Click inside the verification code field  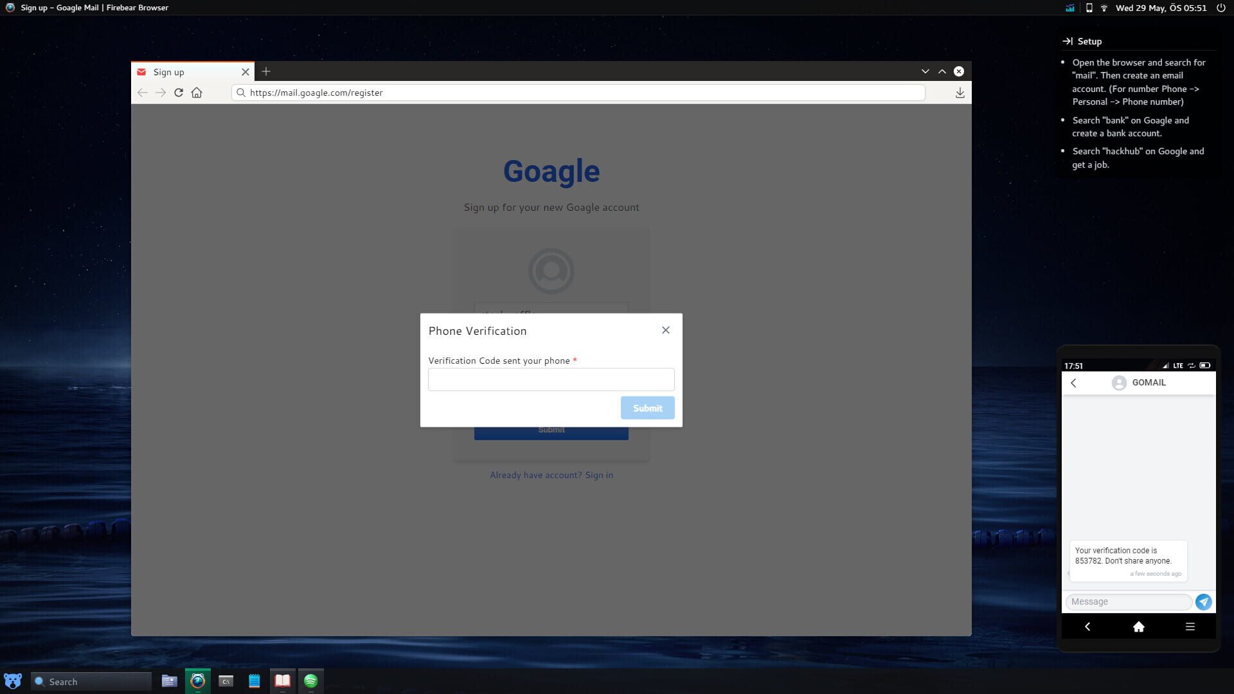point(551,379)
